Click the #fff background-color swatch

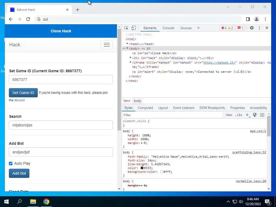(162, 172)
